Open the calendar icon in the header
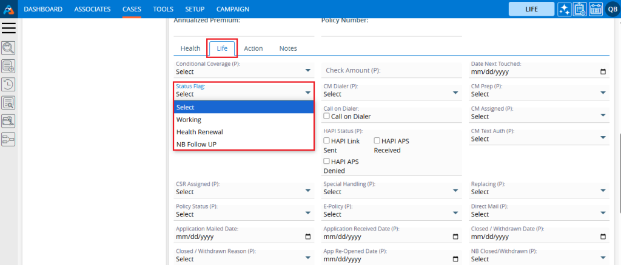This screenshot has height=265, width=621. click(x=595, y=9)
